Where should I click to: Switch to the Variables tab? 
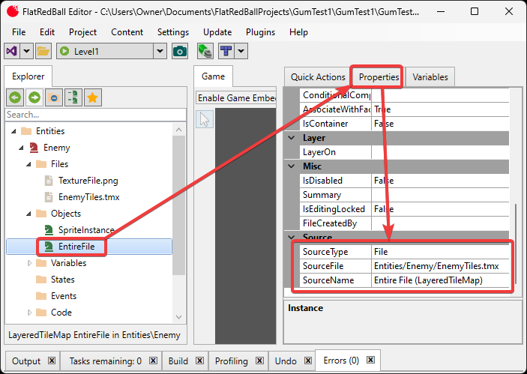coord(430,76)
